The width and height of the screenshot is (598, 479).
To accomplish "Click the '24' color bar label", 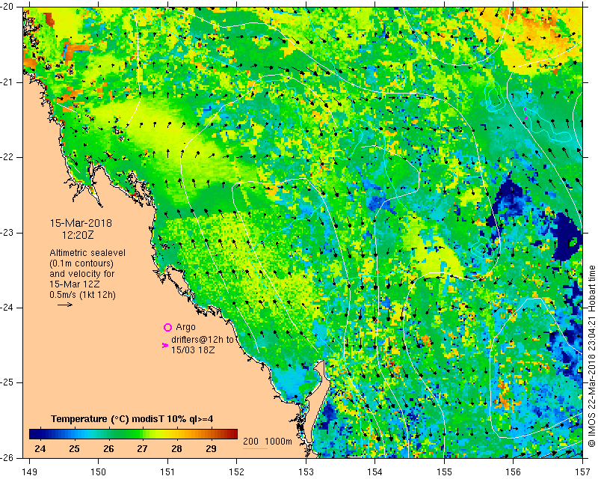I will point(40,449).
